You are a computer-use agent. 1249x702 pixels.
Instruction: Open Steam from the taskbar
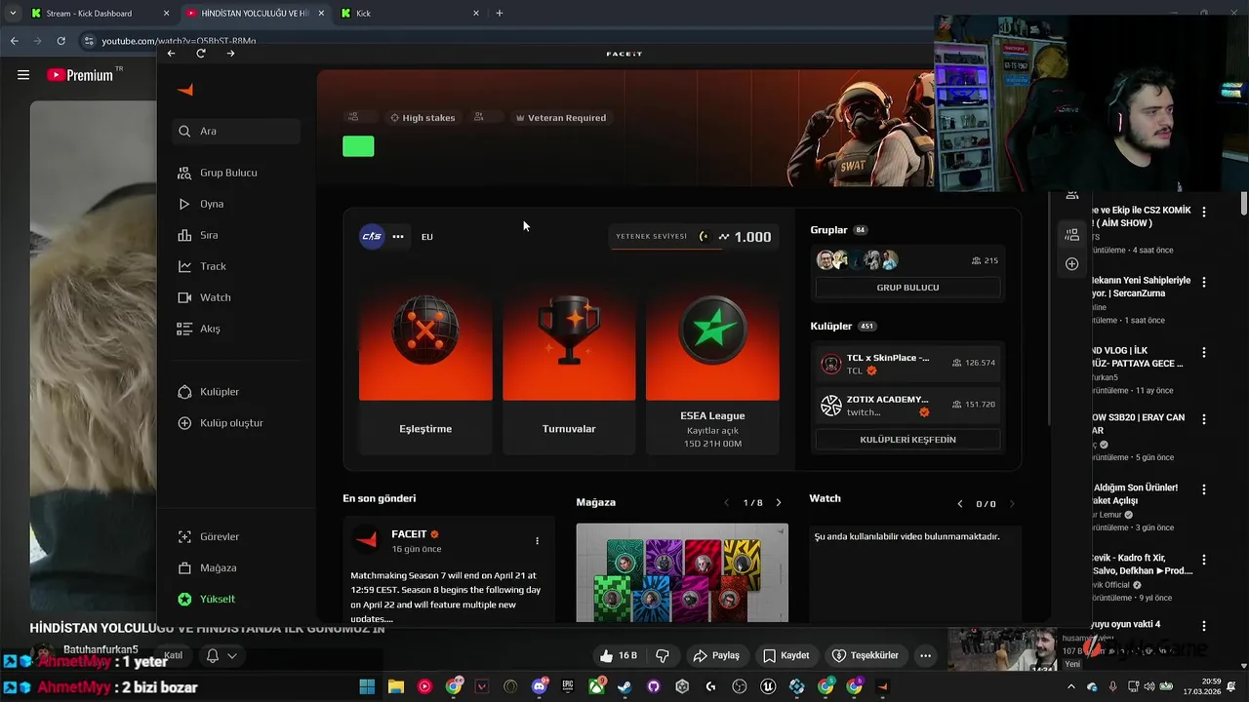point(624,686)
